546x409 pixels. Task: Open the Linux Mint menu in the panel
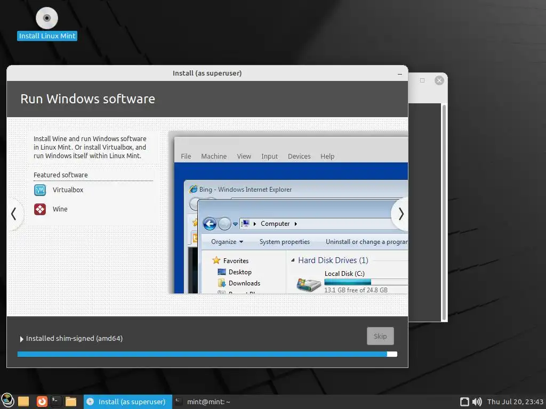point(7,402)
